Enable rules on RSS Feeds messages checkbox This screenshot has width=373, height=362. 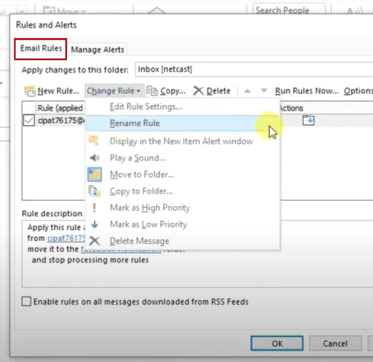pyautogui.click(x=26, y=301)
